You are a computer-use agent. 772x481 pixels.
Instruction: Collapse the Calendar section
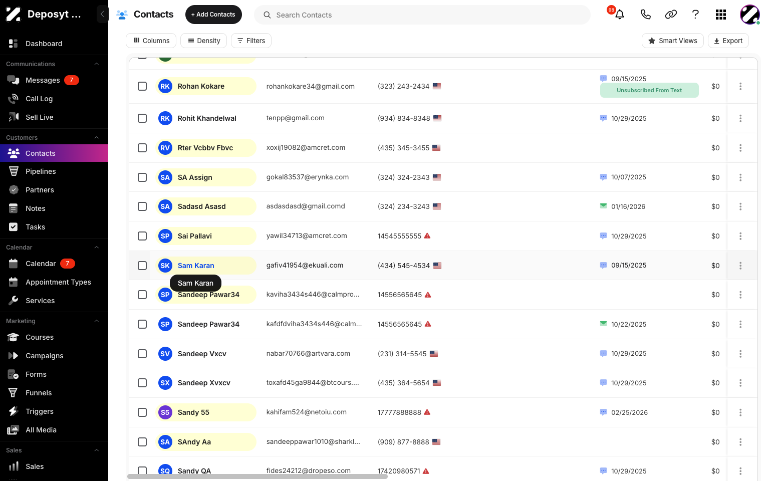pos(97,248)
